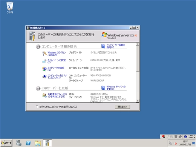
Task: Click the help icon beside Windows サーバーの更新
Action: (103, 88)
